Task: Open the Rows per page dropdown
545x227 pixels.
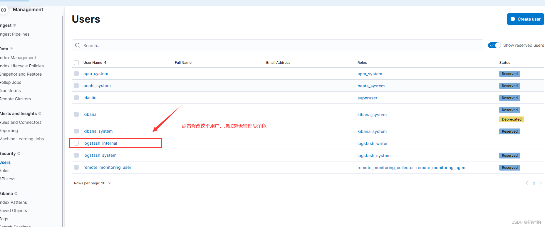Action: pyautogui.click(x=93, y=183)
